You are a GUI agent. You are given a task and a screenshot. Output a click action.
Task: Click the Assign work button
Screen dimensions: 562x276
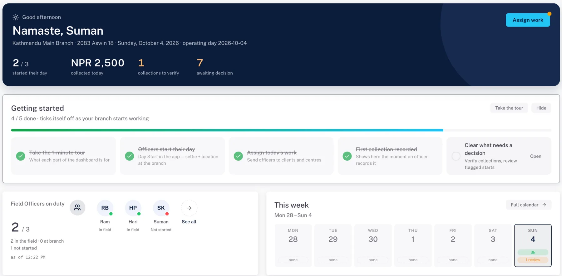528,20
